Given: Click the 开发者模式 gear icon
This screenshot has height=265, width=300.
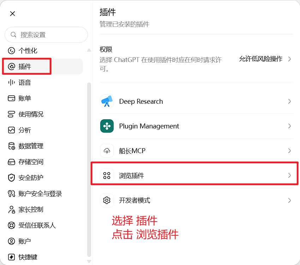Looking at the screenshot, I should [107, 200].
